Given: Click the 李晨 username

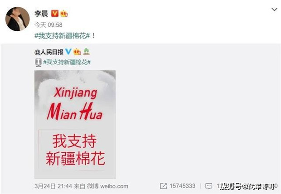Looking at the screenshot, I should [x=41, y=14].
